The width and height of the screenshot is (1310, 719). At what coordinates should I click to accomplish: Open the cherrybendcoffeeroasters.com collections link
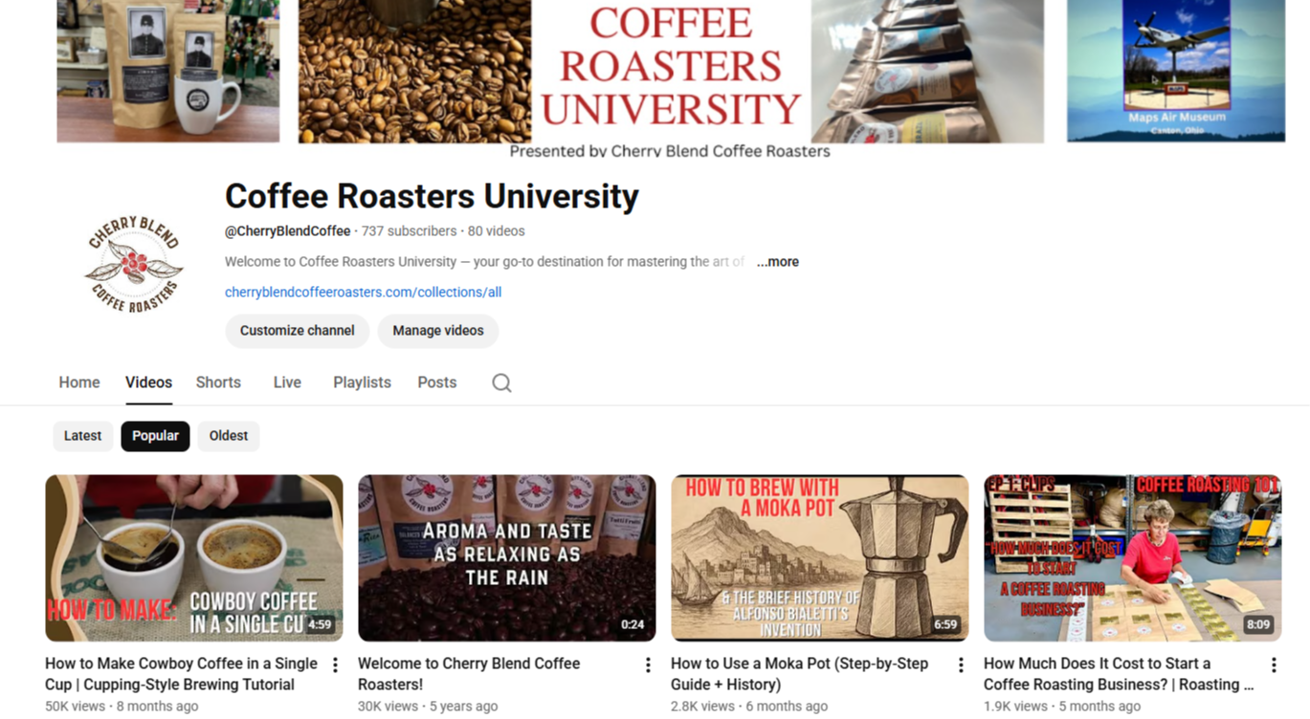point(363,293)
